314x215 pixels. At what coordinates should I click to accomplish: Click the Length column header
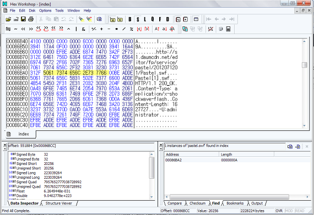pyautogui.click(x=246, y=155)
